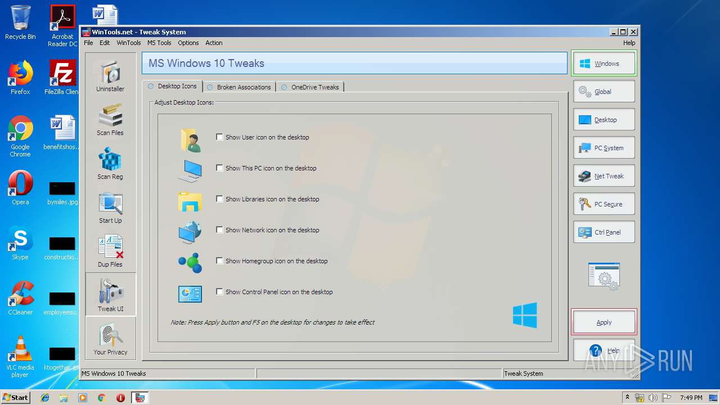
Task: Open the Options menu
Action: pyautogui.click(x=188, y=43)
